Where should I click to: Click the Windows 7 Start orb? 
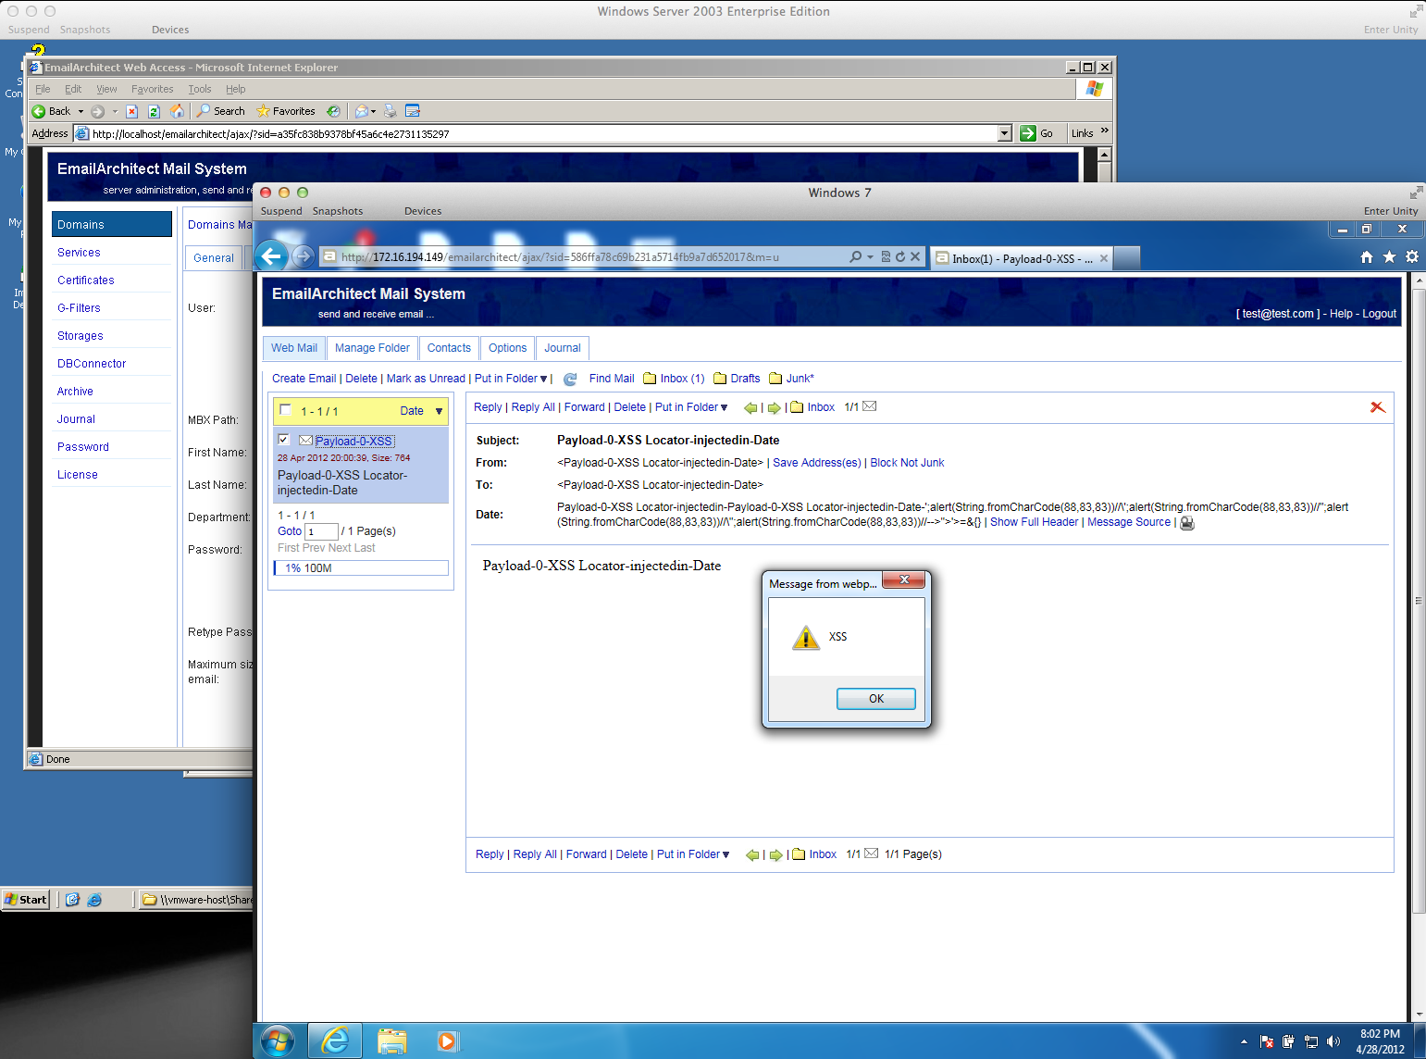(277, 1040)
